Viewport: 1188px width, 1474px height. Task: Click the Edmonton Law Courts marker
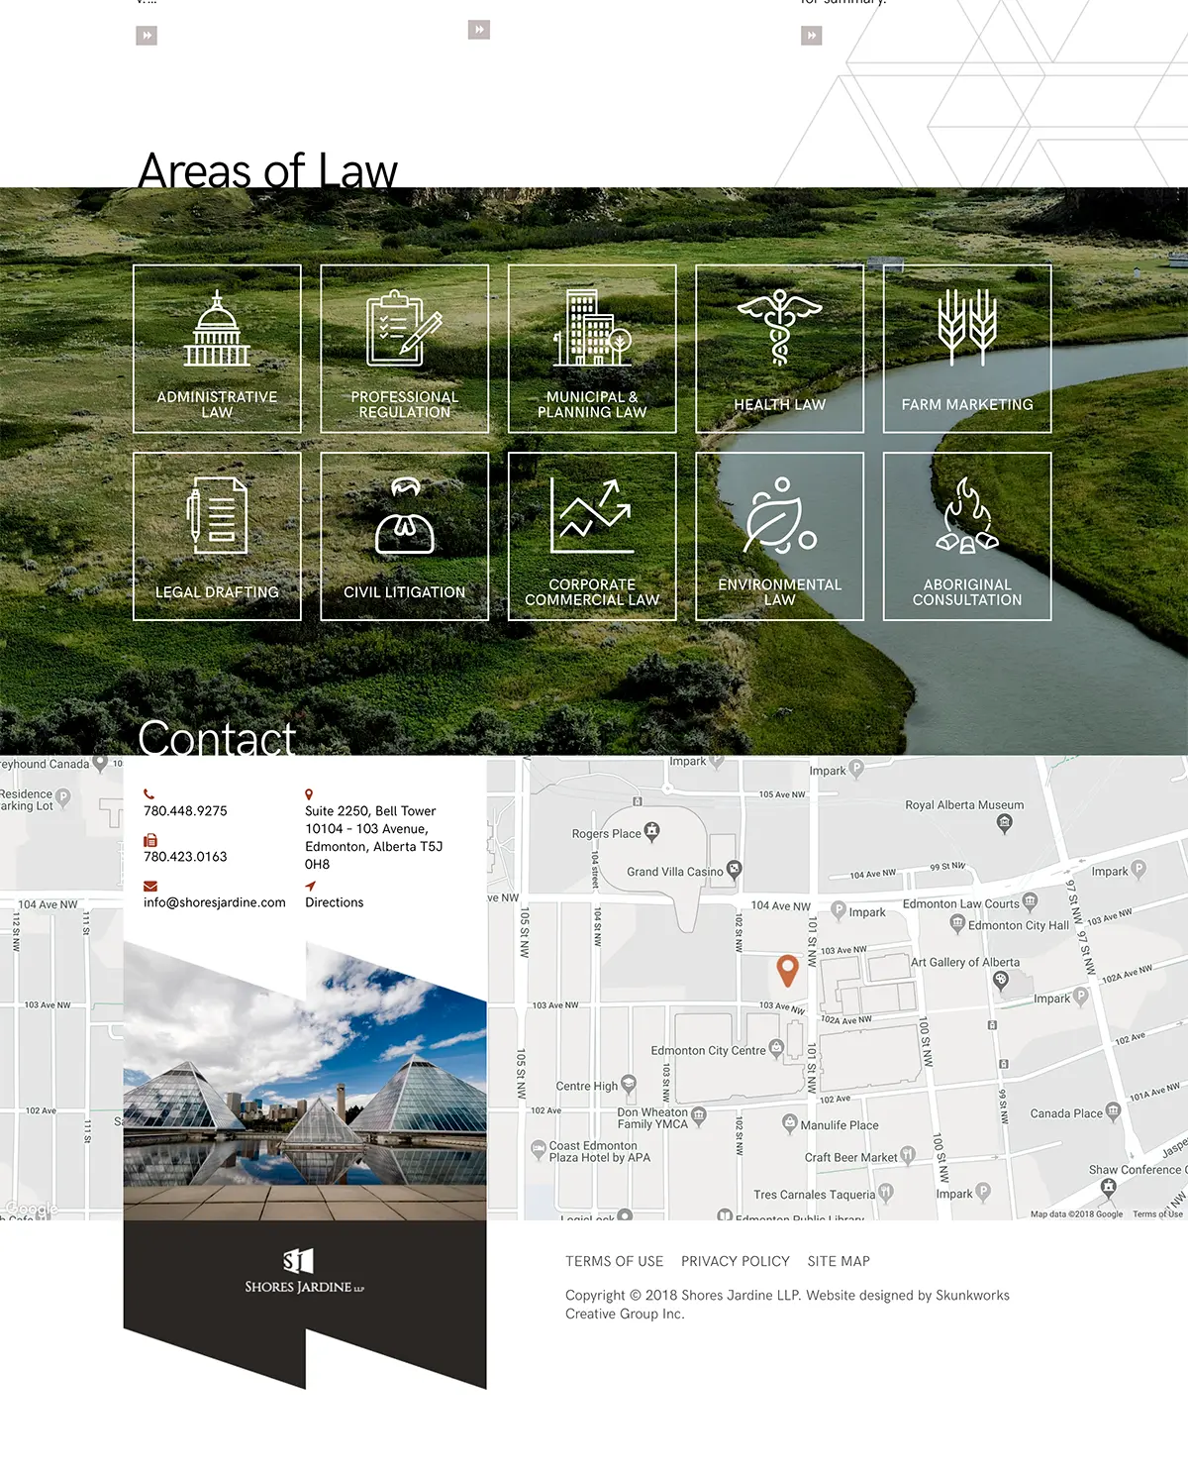coord(1030,902)
